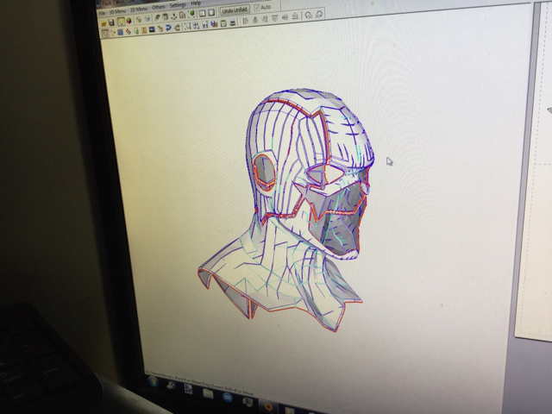The width and height of the screenshot is (552, 414).
Task: Click the gray curved arrow icon
Action: [177, 28]
